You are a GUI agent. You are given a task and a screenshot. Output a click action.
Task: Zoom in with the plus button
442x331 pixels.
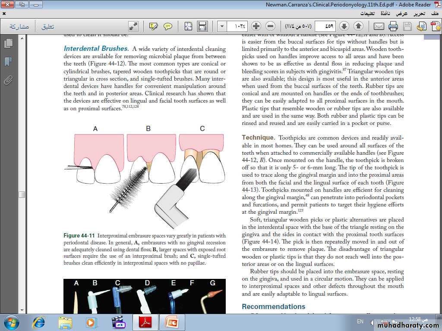(x=256, y=26)
